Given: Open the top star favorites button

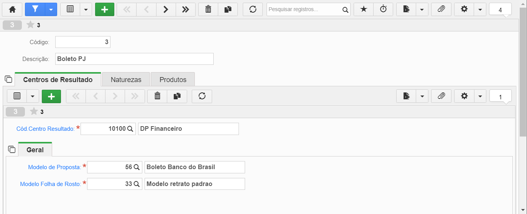Looking at the screenshot, I should coord(364,10).
